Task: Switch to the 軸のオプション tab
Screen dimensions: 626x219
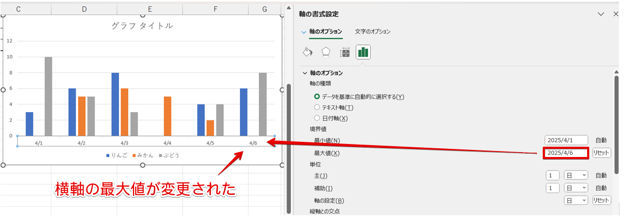Action: pyautogui.click(x=325, y=32)
